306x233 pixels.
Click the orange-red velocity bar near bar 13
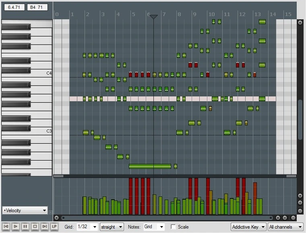pos(255,198)
